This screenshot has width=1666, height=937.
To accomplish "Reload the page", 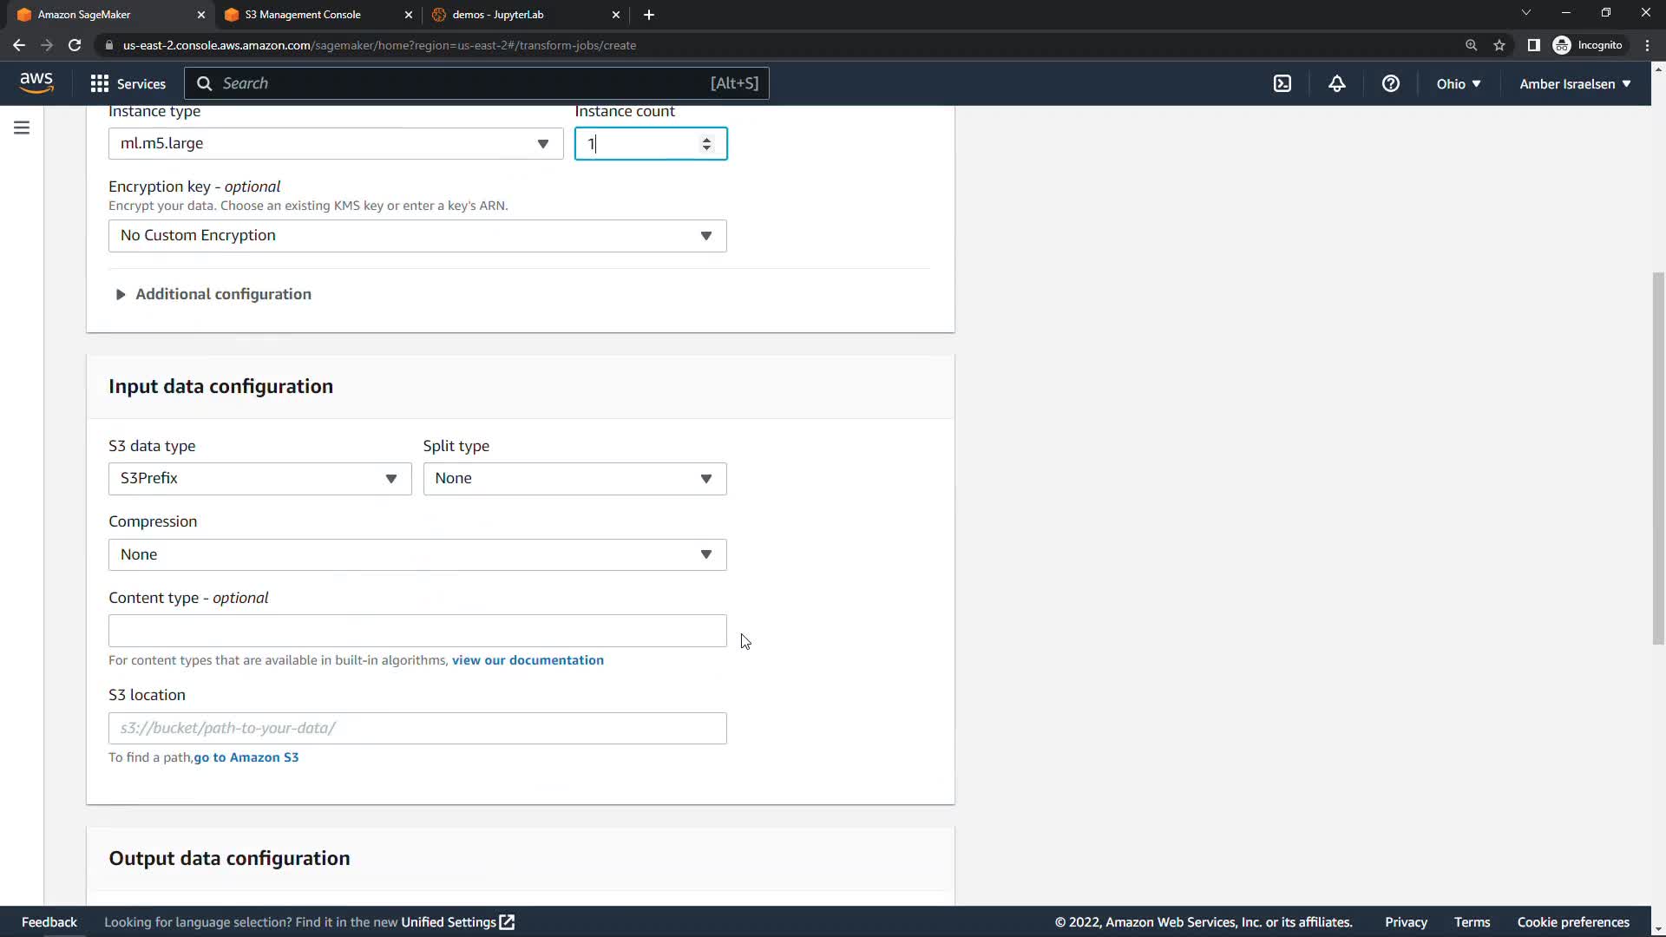I will coord(75,45).
